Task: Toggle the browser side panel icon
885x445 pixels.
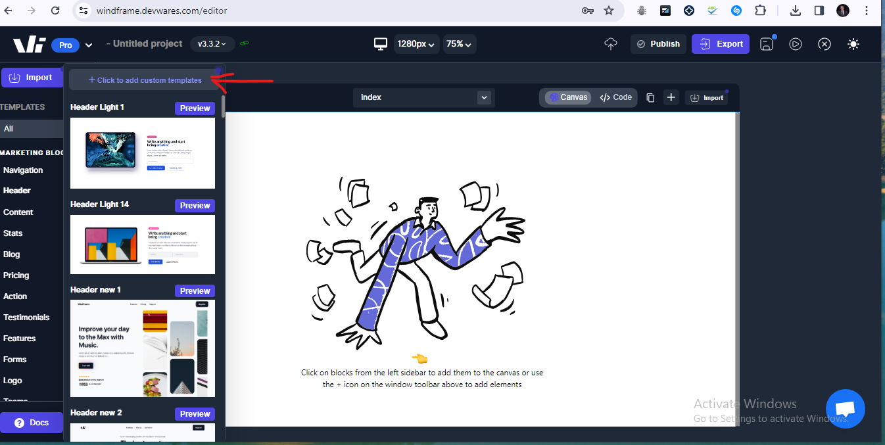Action: [x=819, y=11]
